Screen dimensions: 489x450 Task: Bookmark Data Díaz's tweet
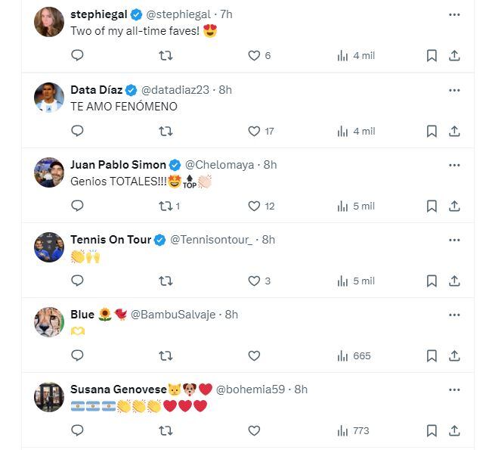pyautogui.click(x=432, y=131)
